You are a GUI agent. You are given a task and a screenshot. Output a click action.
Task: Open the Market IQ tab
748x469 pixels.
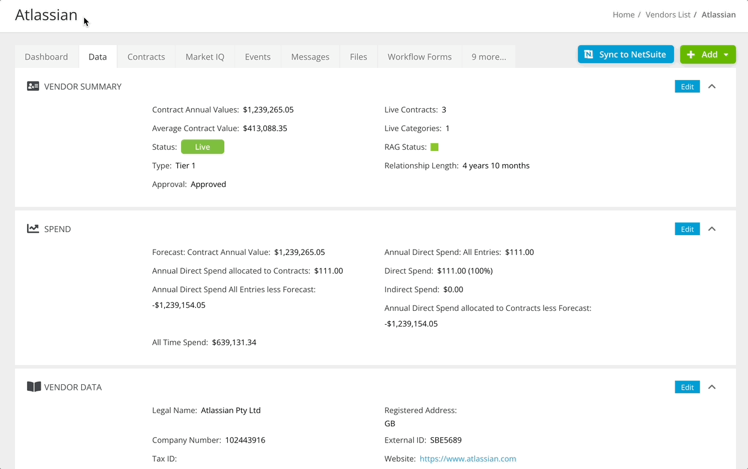pos(204,56)
